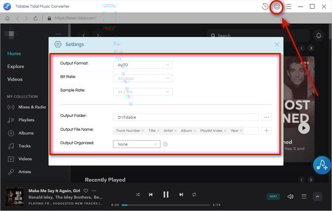Pause the current track

pos(166,194)
